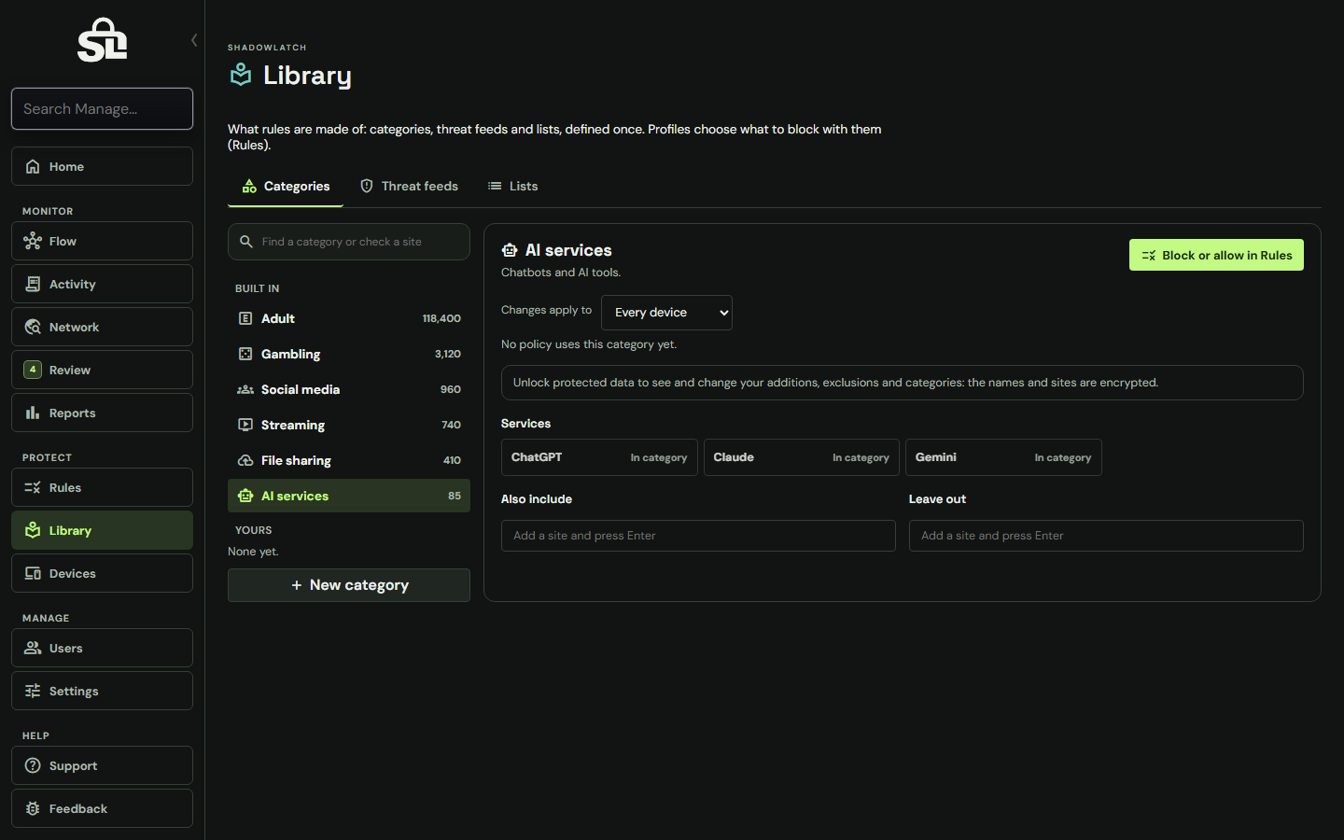Click the Settings sliders icon
Screen dimensions: 1344x840
33,691
